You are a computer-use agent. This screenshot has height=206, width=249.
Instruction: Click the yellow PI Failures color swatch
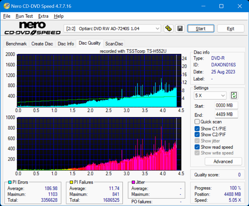point(72,182)
